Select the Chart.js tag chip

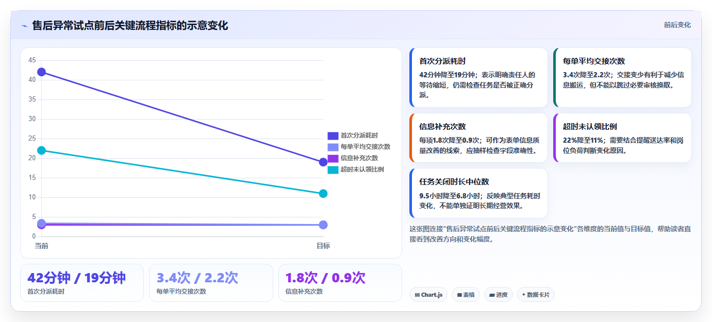pyautogui.click(x=428, y=295)
